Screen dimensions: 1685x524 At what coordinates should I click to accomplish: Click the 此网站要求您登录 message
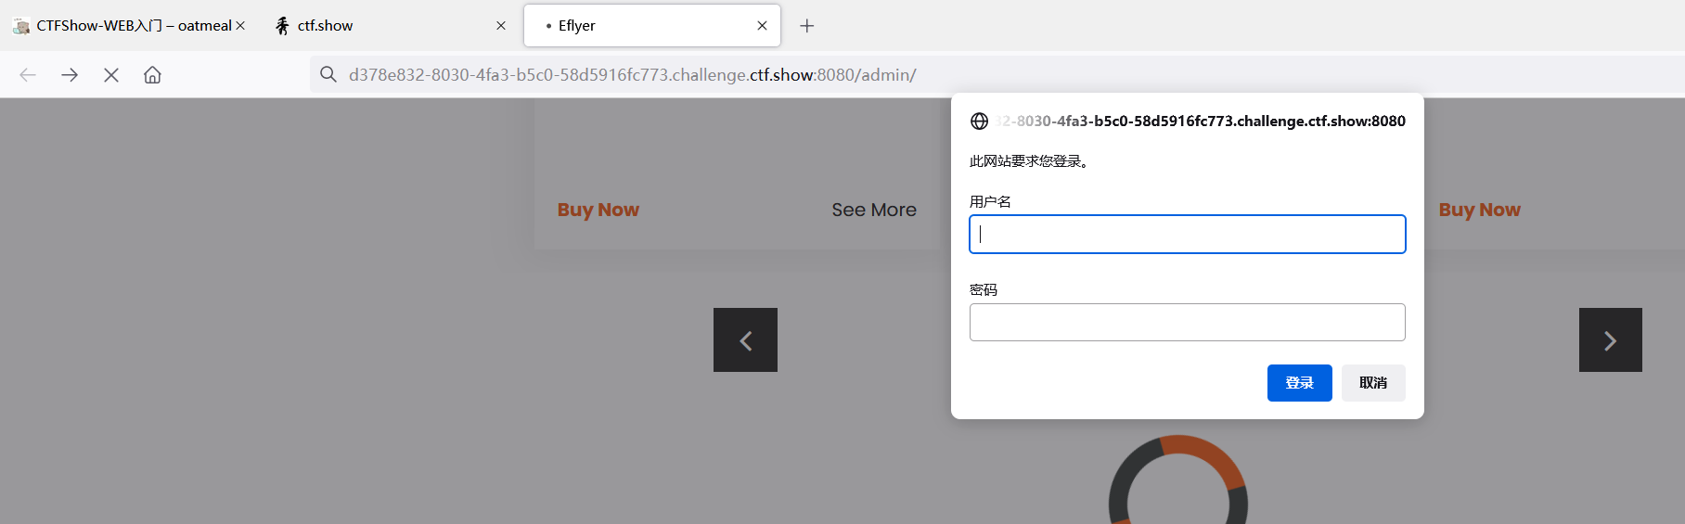point(1030,161)
